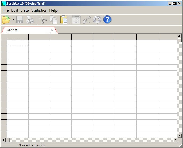The image size is (183, 148).
Task: Open the Data menu
Action: click(x=25, y=10)
